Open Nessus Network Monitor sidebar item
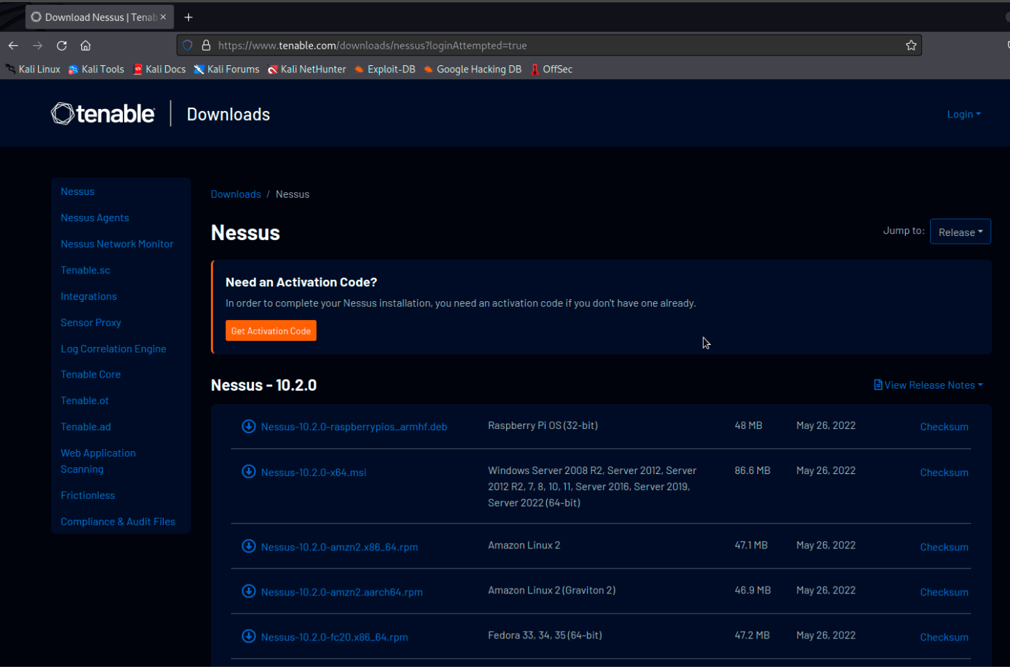 click(117, 244)
